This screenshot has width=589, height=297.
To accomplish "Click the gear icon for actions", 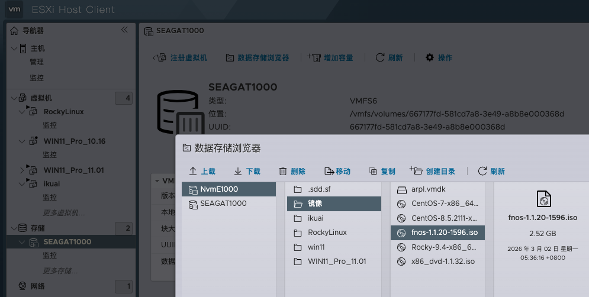I will pos(429,57).
